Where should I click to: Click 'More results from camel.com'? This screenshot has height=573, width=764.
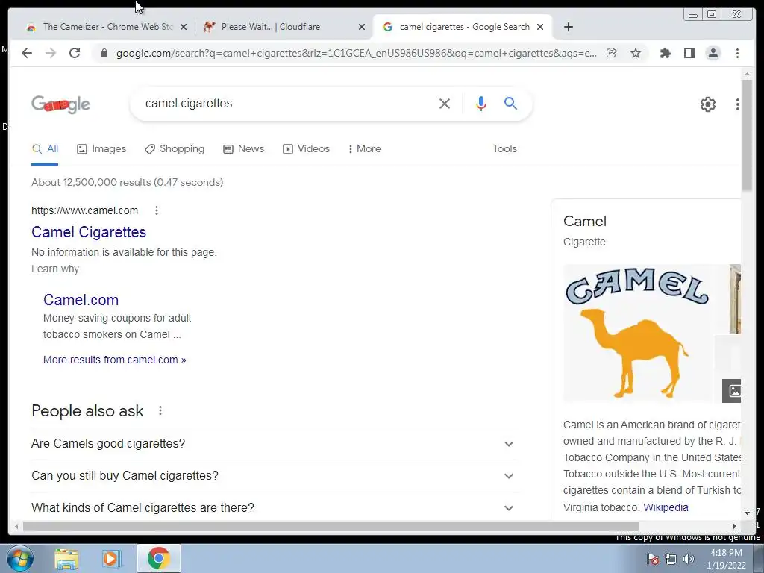pyautogui.click(x=114, y=360)
